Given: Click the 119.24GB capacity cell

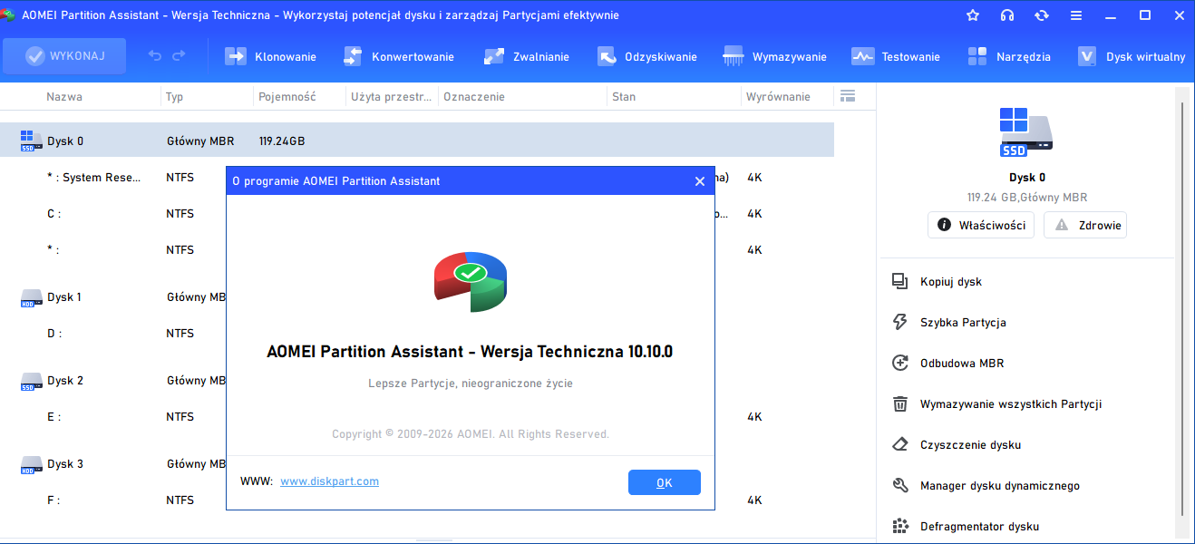Looking at the screenshot, I should [282, 141].
